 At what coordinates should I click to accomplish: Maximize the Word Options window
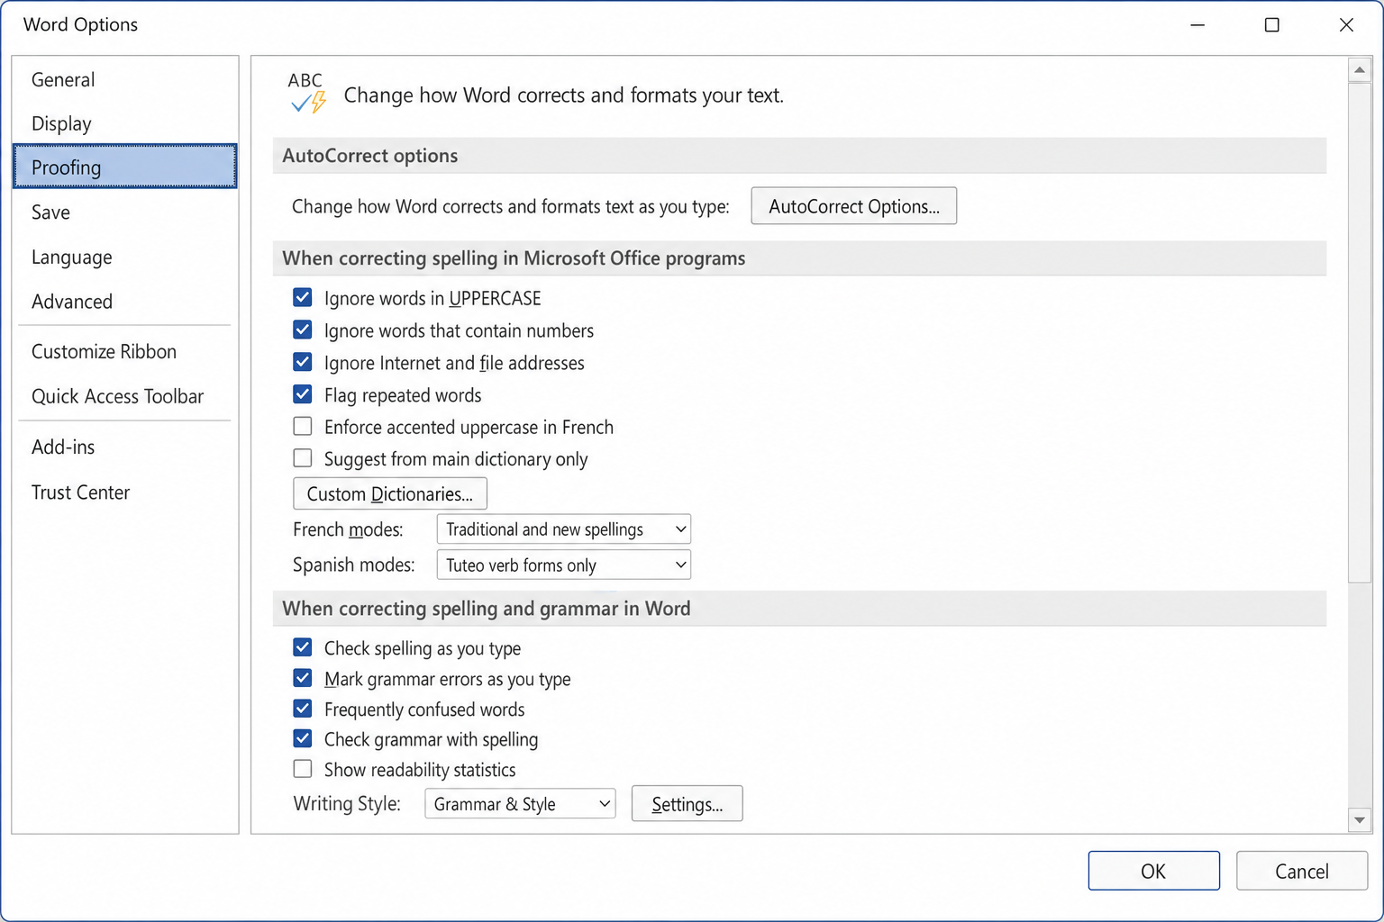pos(1271,25)
